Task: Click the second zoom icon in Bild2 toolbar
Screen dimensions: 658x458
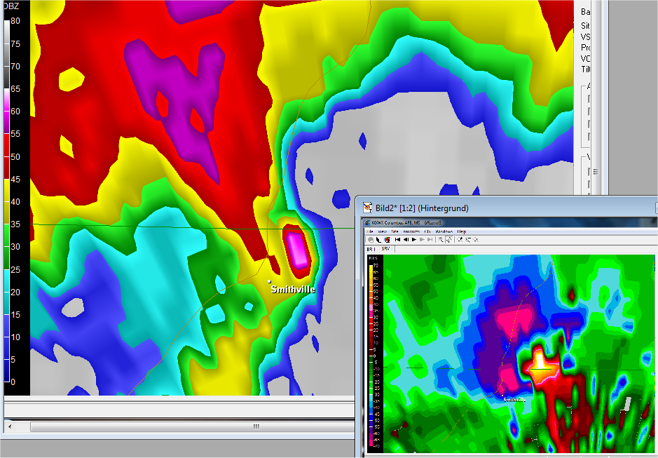Action: (x=468, y=239)
